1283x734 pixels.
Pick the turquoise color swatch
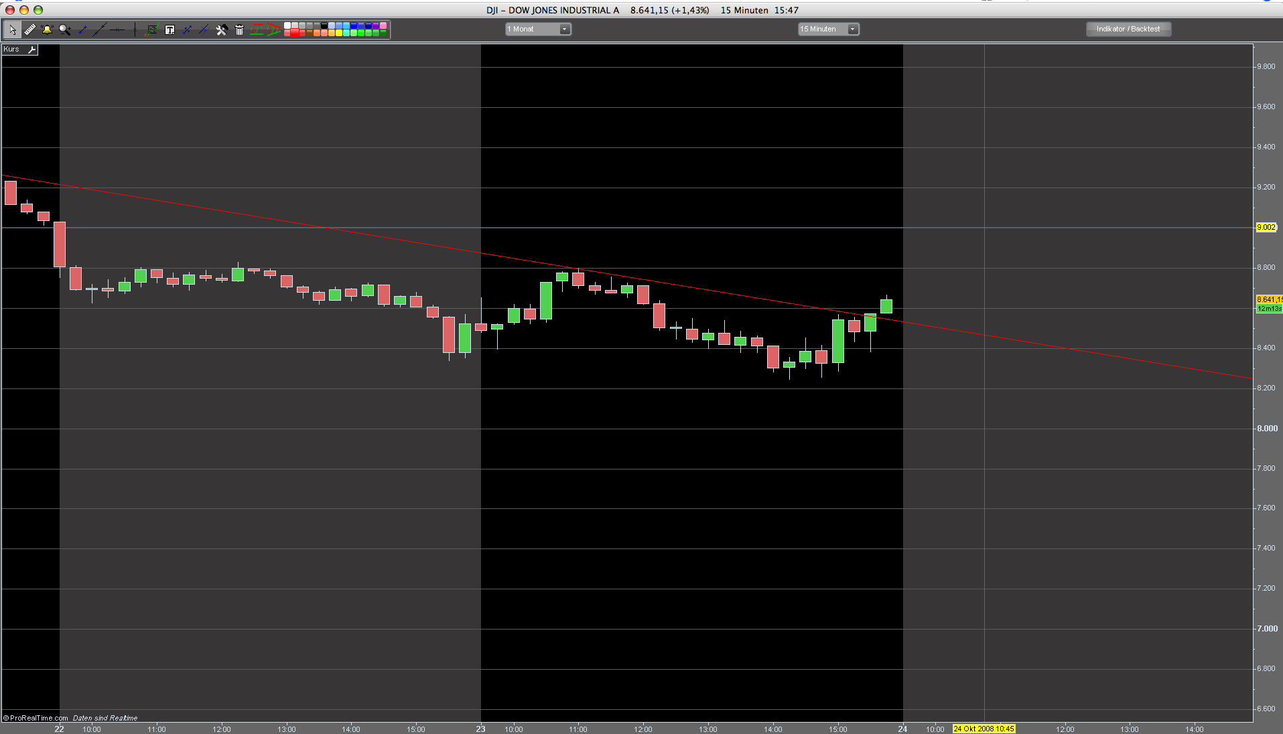[347, 33]
